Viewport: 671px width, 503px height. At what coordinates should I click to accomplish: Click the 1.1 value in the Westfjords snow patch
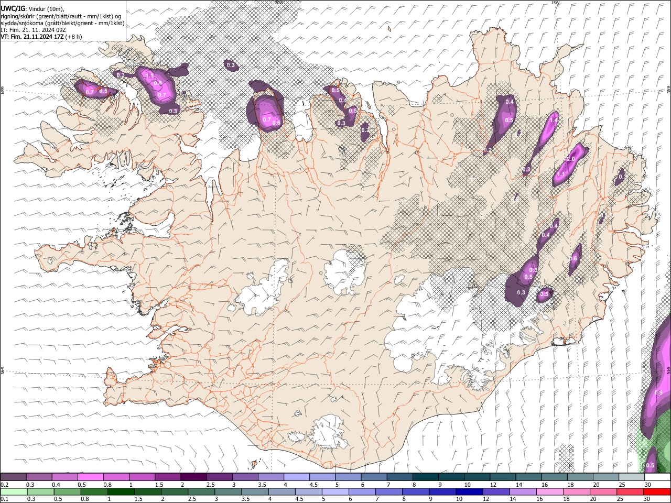pos(149,76)
